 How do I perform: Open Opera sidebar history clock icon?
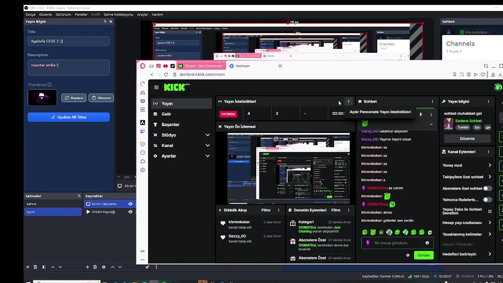tap(143, 153)
